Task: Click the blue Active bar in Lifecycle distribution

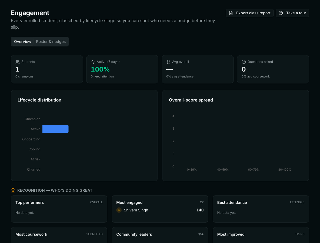Action: (x=55, y=129)
